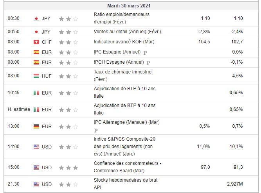This screenshot has height=193, width=261.
Task: Click the Italy flag on 10:45 row
Action: (x=36, y=93)
